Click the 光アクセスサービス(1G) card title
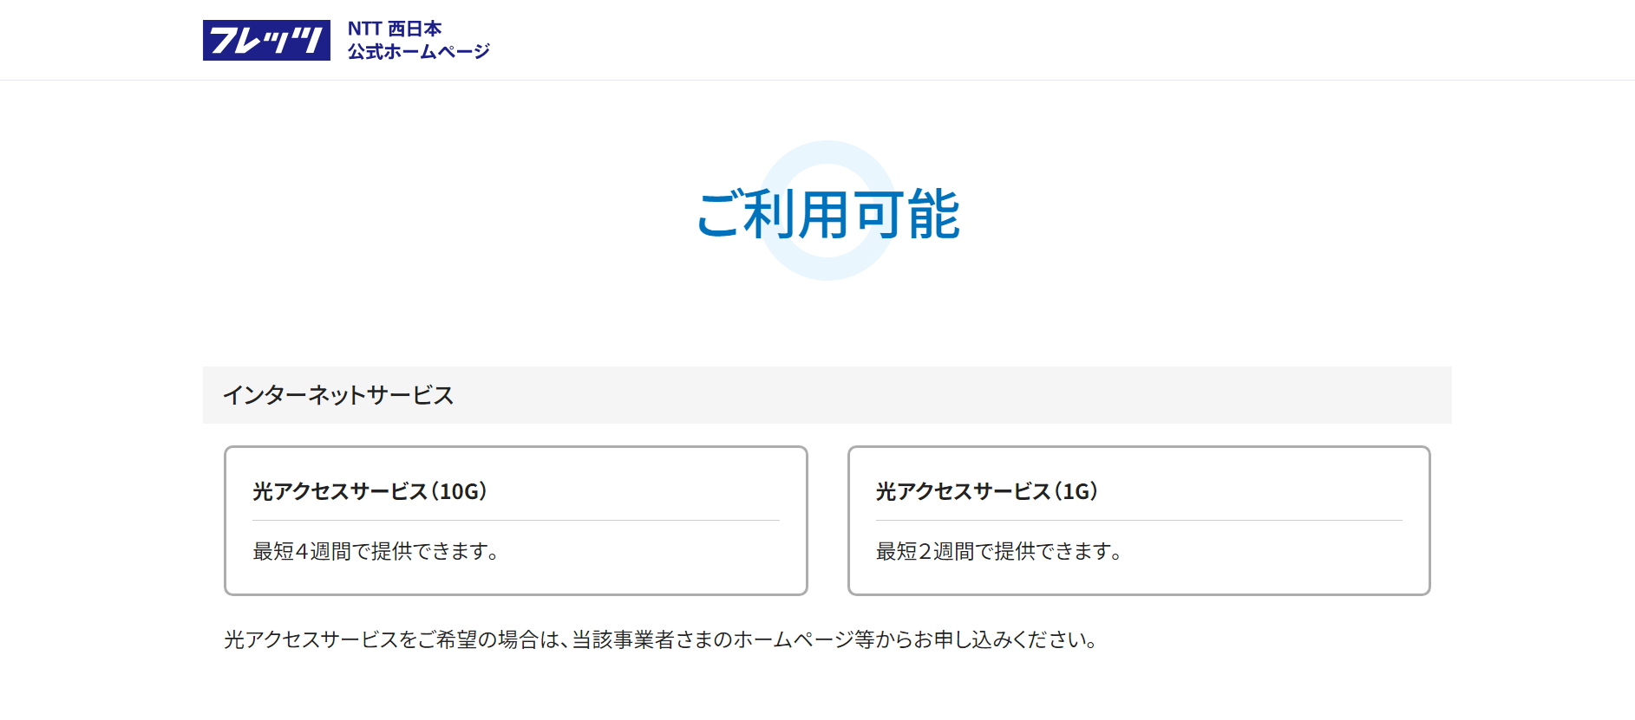This screenshot has height=720, width=1635. tap(986, 491)
